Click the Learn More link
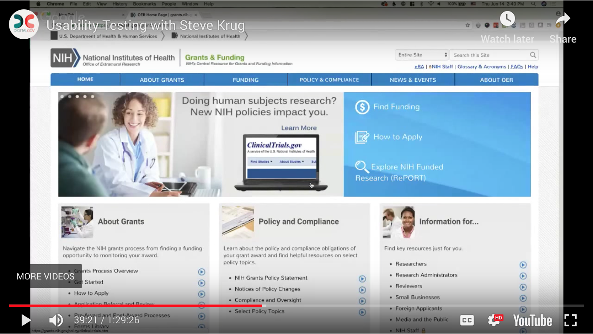Screen dimensions: 593x334 tap(300, 128)
